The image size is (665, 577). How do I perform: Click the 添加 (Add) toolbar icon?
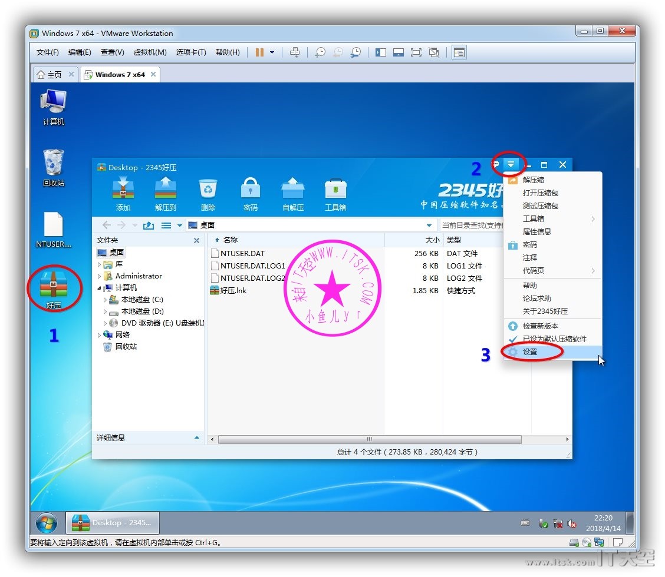(123, 190)
